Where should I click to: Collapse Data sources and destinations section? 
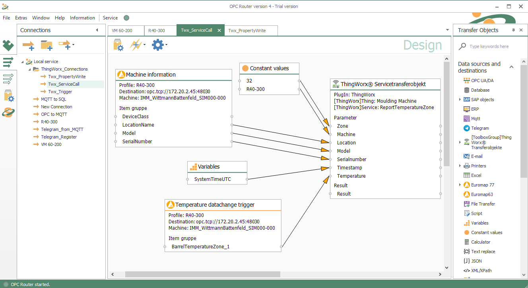512,67
